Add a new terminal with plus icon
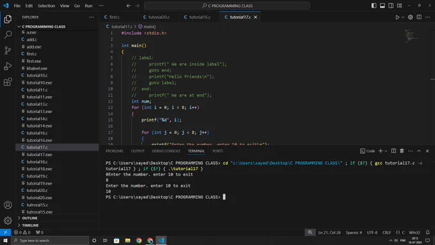The width and height of the screenshot is (435, 245). (381, 151)
